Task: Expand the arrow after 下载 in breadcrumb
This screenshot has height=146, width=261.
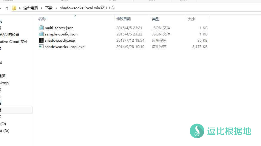Action: (56, 8)
